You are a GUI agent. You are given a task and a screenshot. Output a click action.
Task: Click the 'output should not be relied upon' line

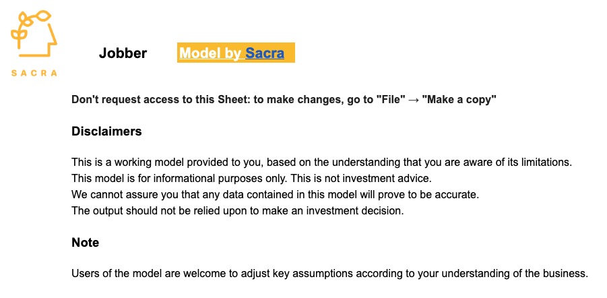coord(238,211)
